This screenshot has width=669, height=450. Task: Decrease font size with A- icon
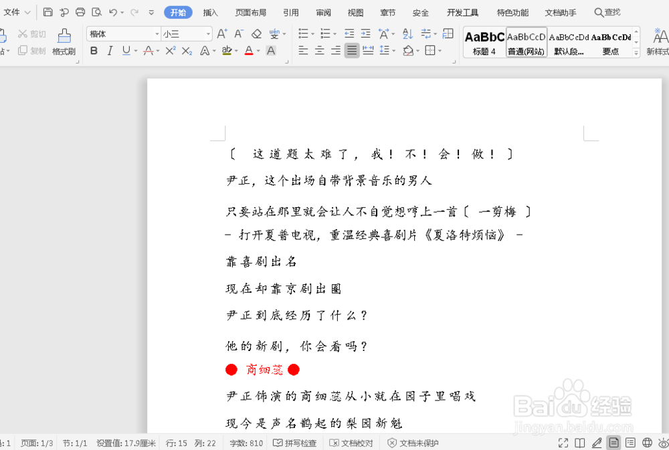tap(239, 33)
